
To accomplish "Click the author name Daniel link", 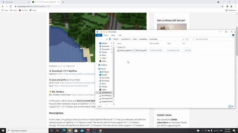I will [72, 66].
